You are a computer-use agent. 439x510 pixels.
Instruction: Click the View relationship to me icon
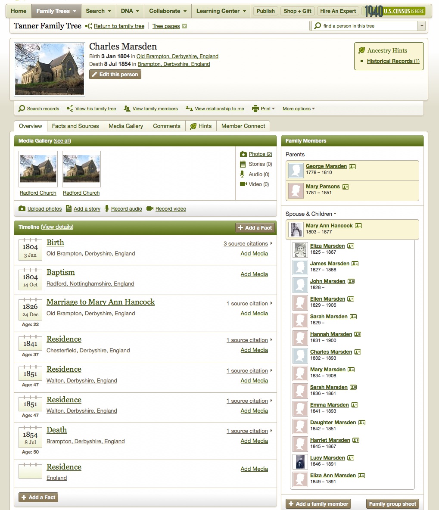(x=188, y=109)
